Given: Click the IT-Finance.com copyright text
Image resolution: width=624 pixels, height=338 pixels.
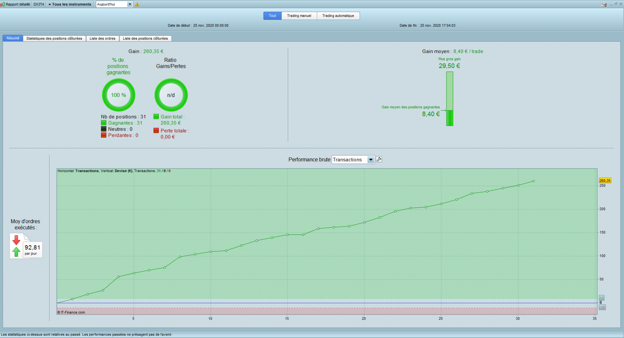Looking at the screenshot, I should [71, 312].
